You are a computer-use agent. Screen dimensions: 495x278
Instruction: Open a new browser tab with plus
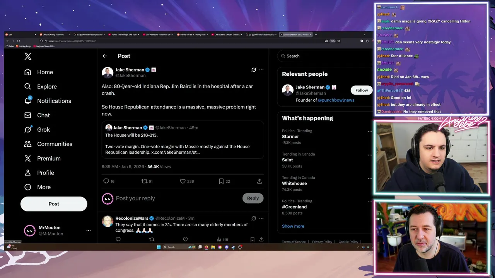click(x=316, y=35)
